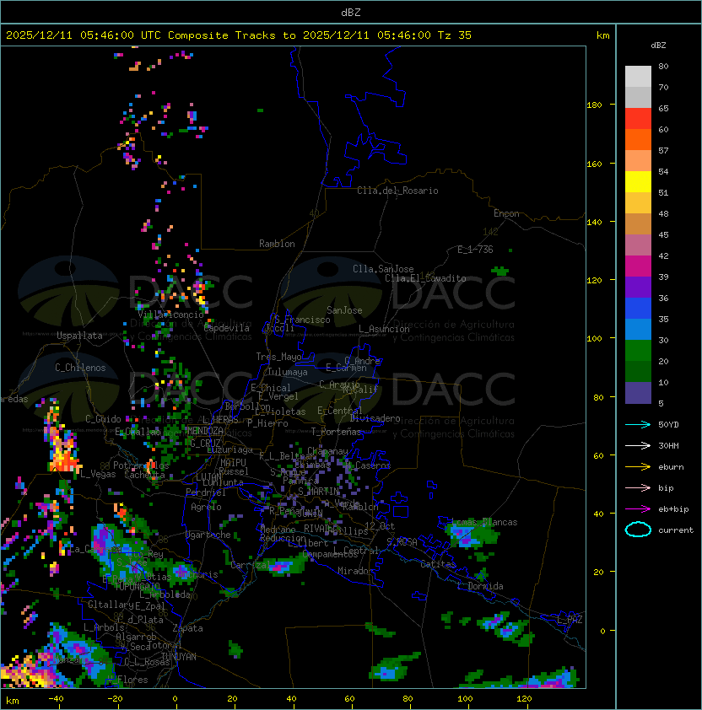
Task: Click the 'Uspallata' place label
Action: pyautogui.click(x=79, y=336)
